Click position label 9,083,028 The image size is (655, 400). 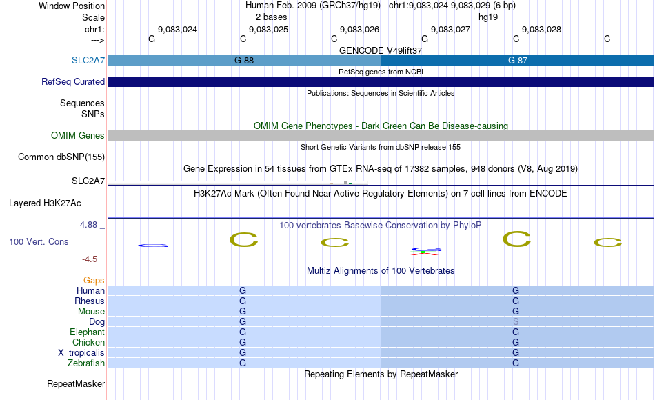pos(542,29)
